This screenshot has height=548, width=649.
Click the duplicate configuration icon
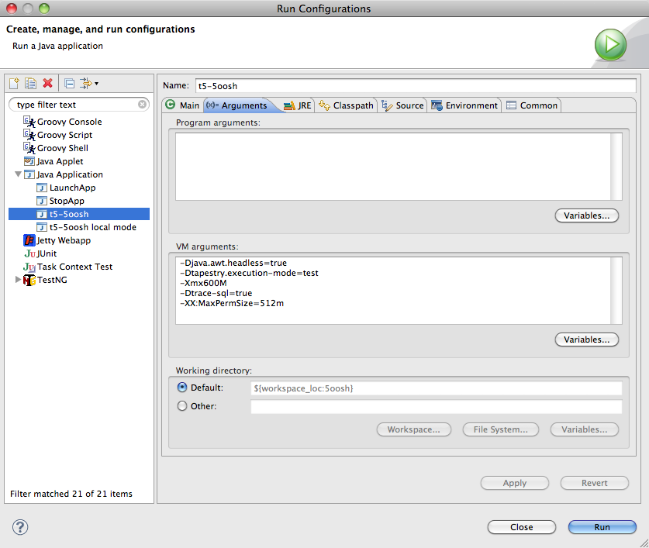coord(31,83)
